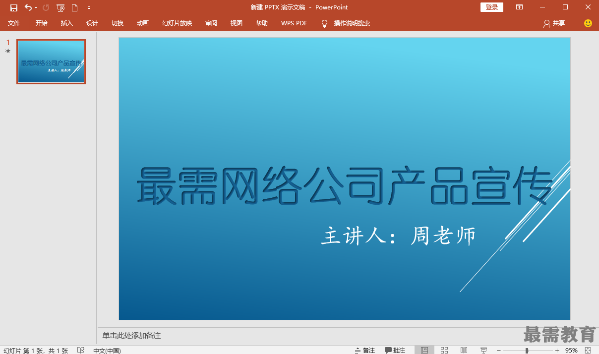
Task: Click the 幻灯片 第 1 张 status text
Action: coord(35,350)
